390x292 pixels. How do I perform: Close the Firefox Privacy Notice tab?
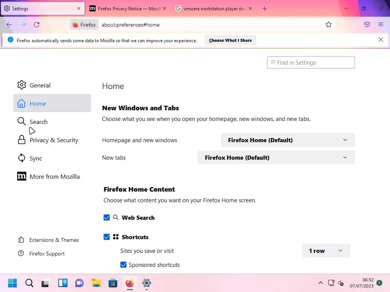click(x=165, y=8)
